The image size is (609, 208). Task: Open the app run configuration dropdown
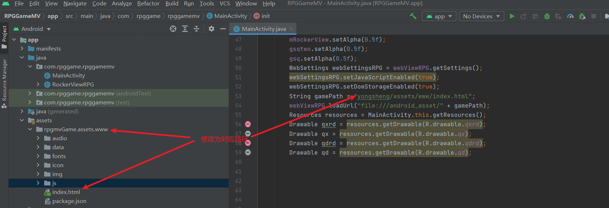[439, 16]
